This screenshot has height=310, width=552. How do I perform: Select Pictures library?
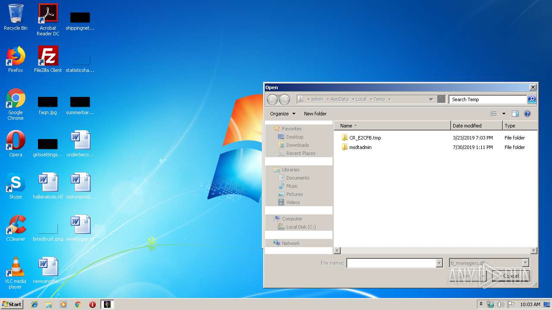[295, 194]
